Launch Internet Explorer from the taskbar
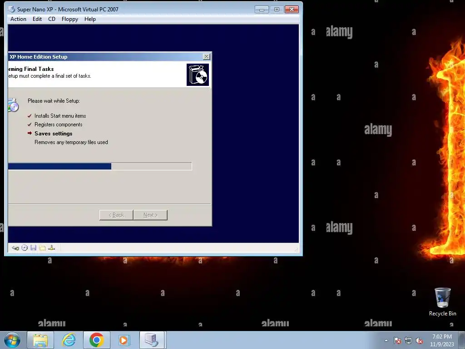Viewport: 465px width, 349px height. [69, 340]
